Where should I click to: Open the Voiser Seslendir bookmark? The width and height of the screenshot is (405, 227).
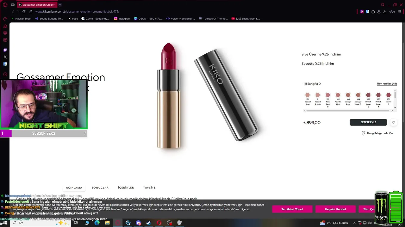[x=181, y=19]
